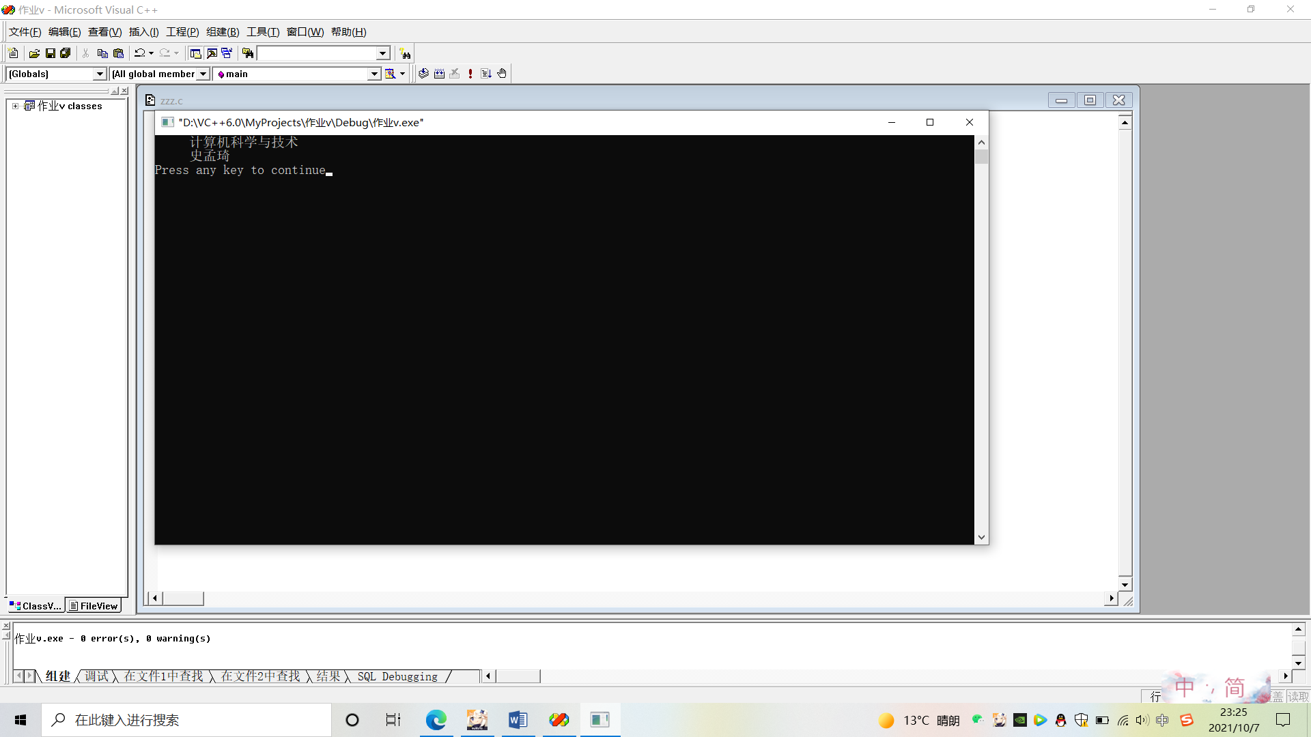The width and height of the screenshot is (1311, 737).
Task: Click the Paste toolbar icon
Action: pyautogui.click(x=118, y=53)
